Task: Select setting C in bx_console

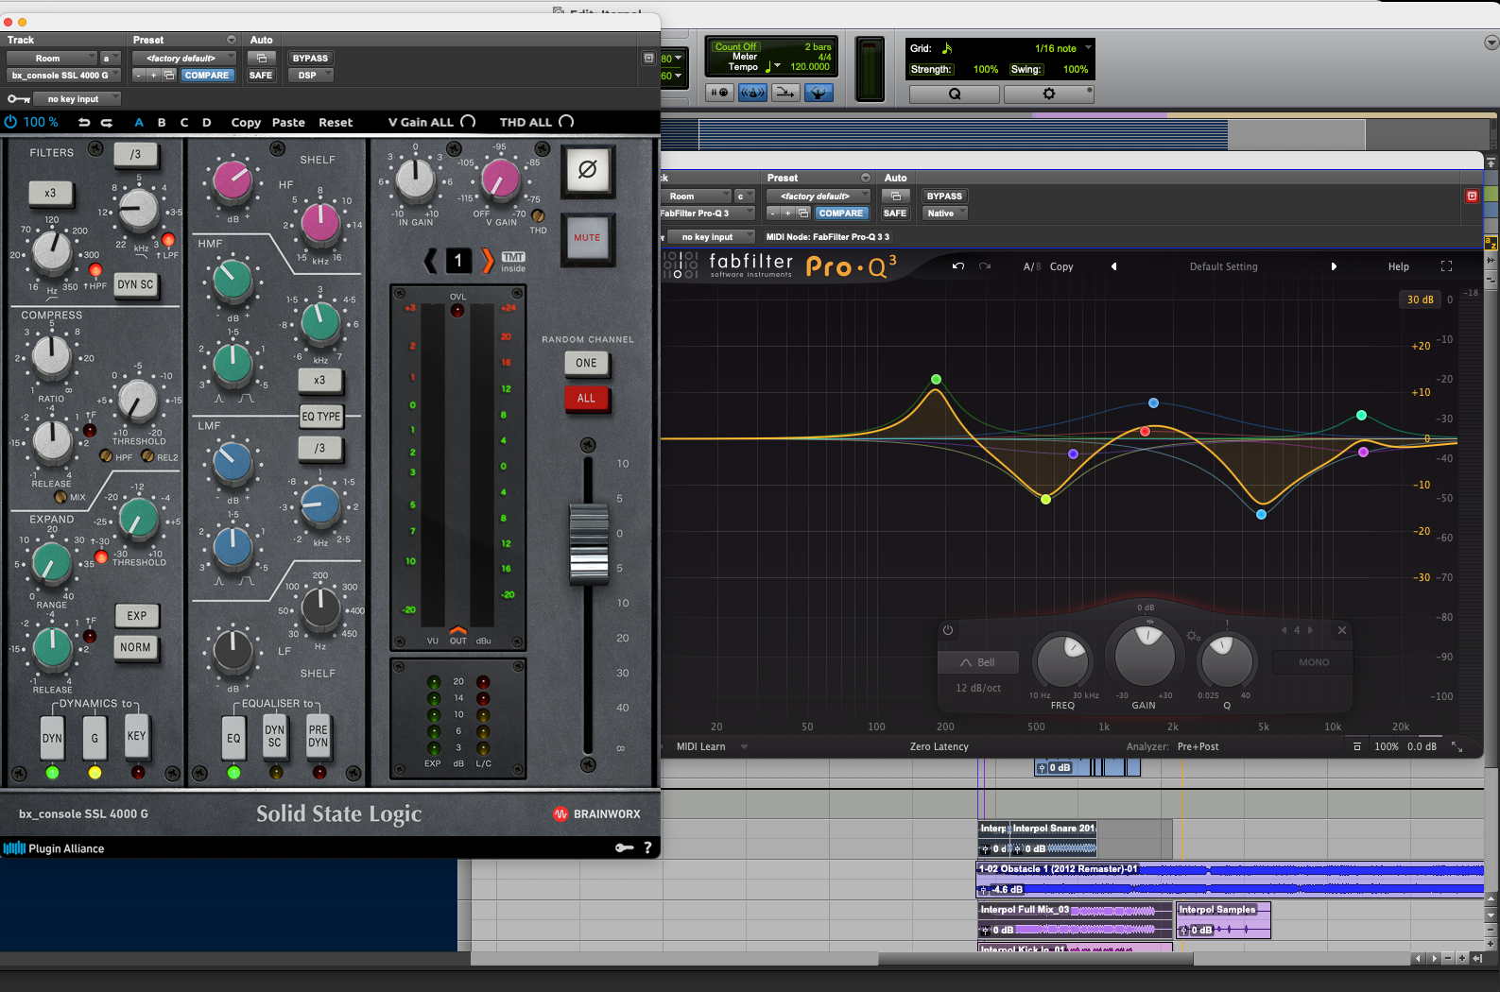Action: pyautogui.click(x=184, y=123)
